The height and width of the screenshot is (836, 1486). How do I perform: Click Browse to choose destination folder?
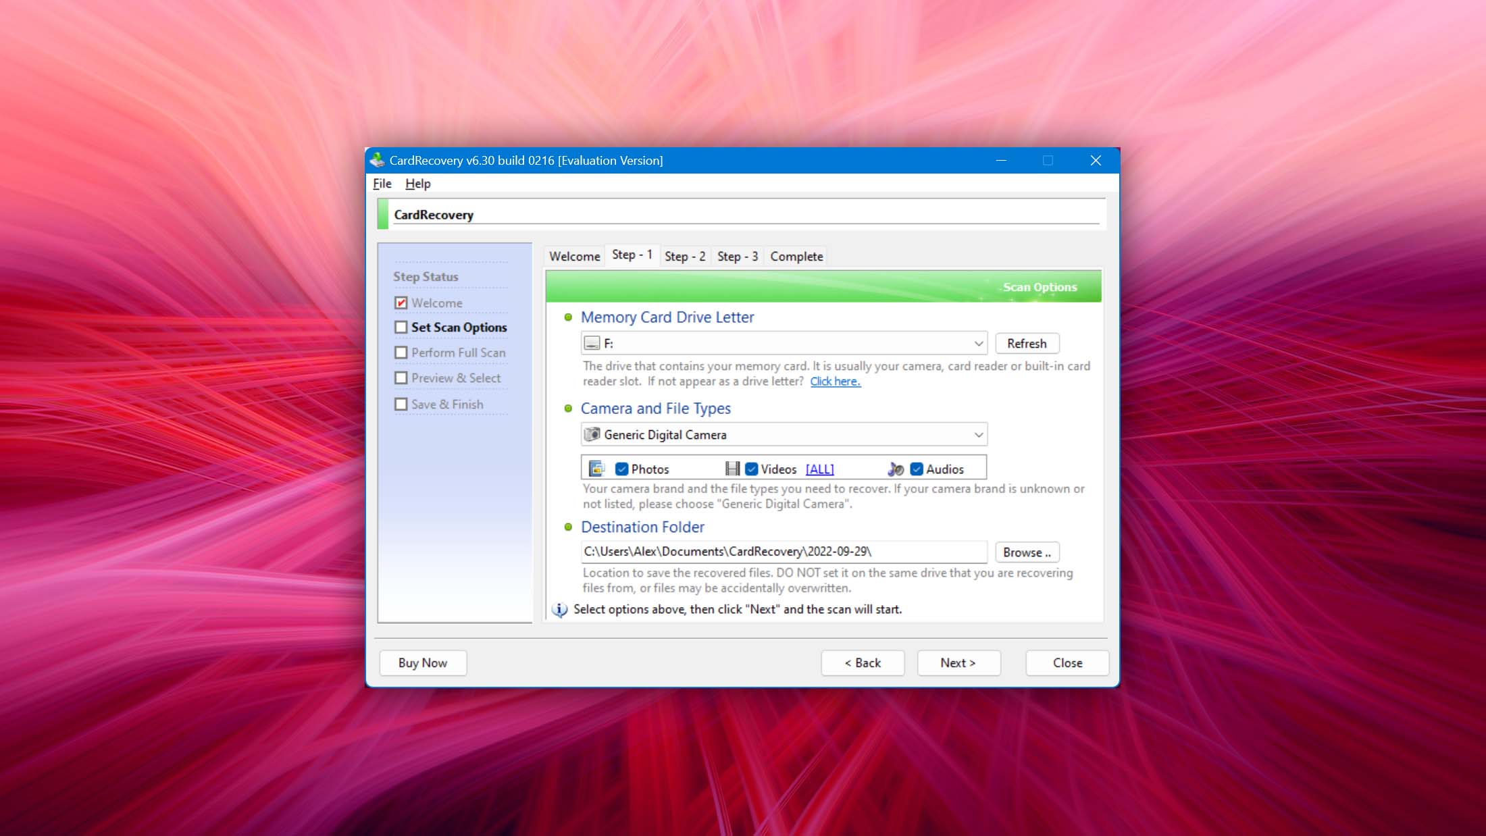1027,552
